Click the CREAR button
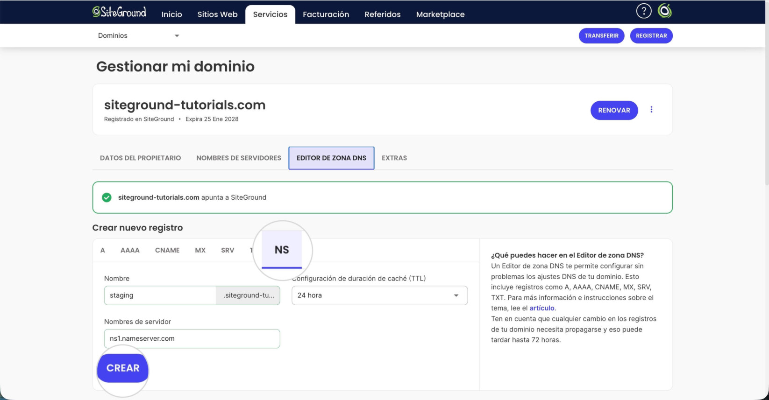Viewport: 769px width, 400px height. pyautogui.click(x=123, y=368)
